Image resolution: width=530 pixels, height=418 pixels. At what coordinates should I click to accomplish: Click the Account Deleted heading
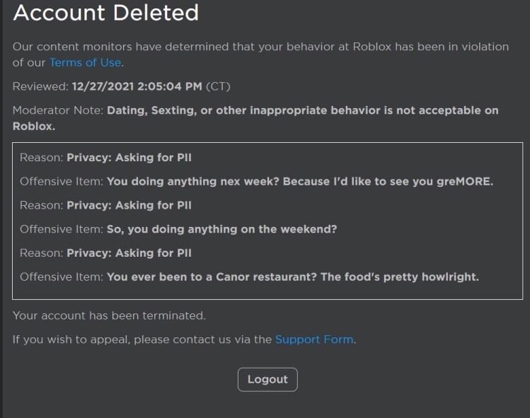(x=106, y=13)
